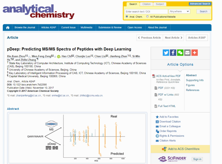Open the Open Access menu item
Screen dimensions: 222x164
click(135, 28)
